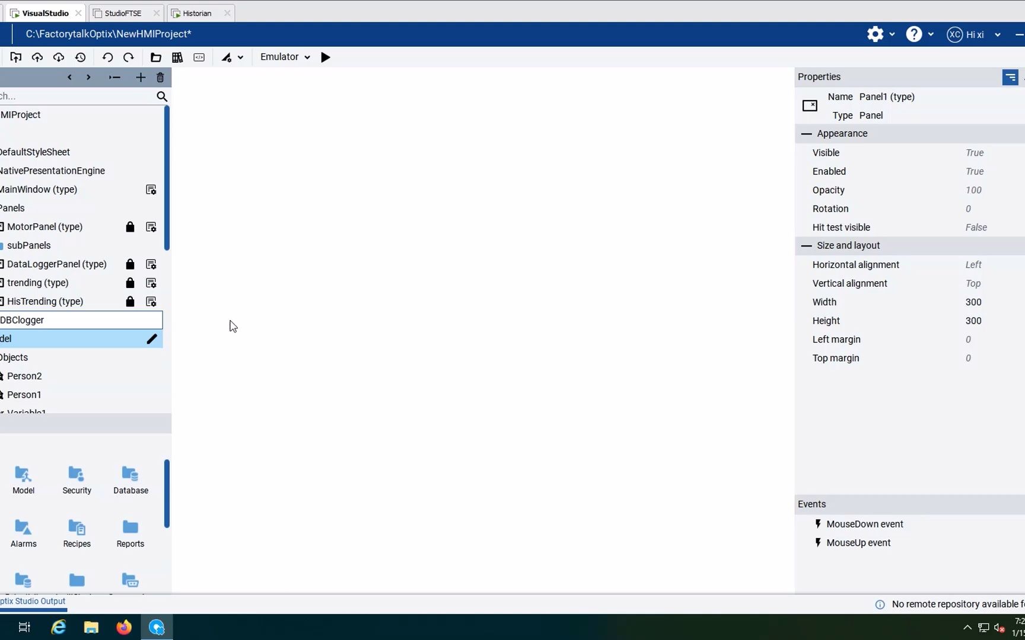Screen dimensions: 1025x640
Task: Toggle lock on MotorPanel (type)
Action: pos(130,227)
